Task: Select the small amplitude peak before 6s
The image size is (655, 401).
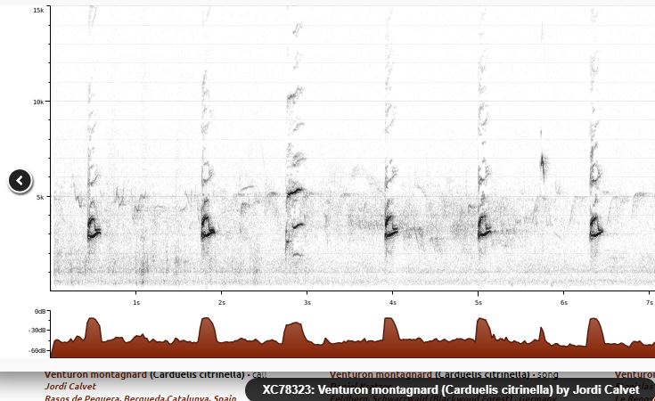Action: pos(542,335)
